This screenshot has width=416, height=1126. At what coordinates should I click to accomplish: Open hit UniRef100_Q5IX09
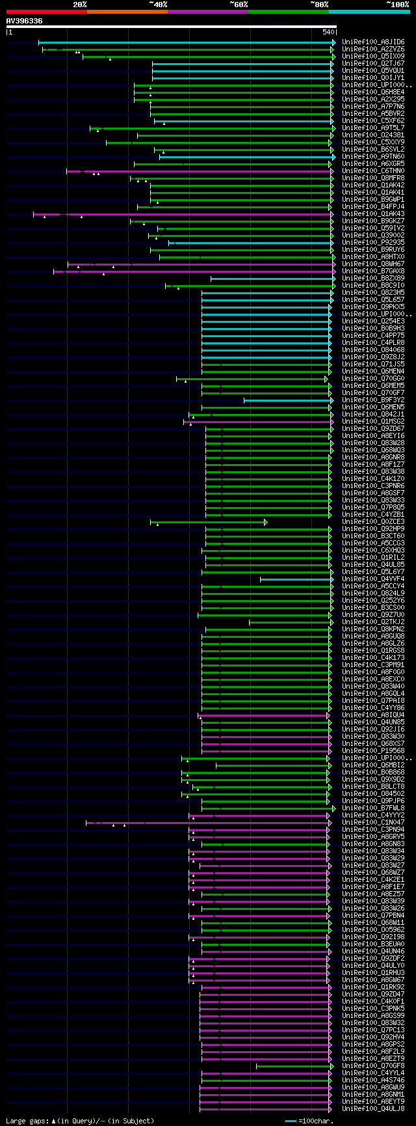point(373,57)
